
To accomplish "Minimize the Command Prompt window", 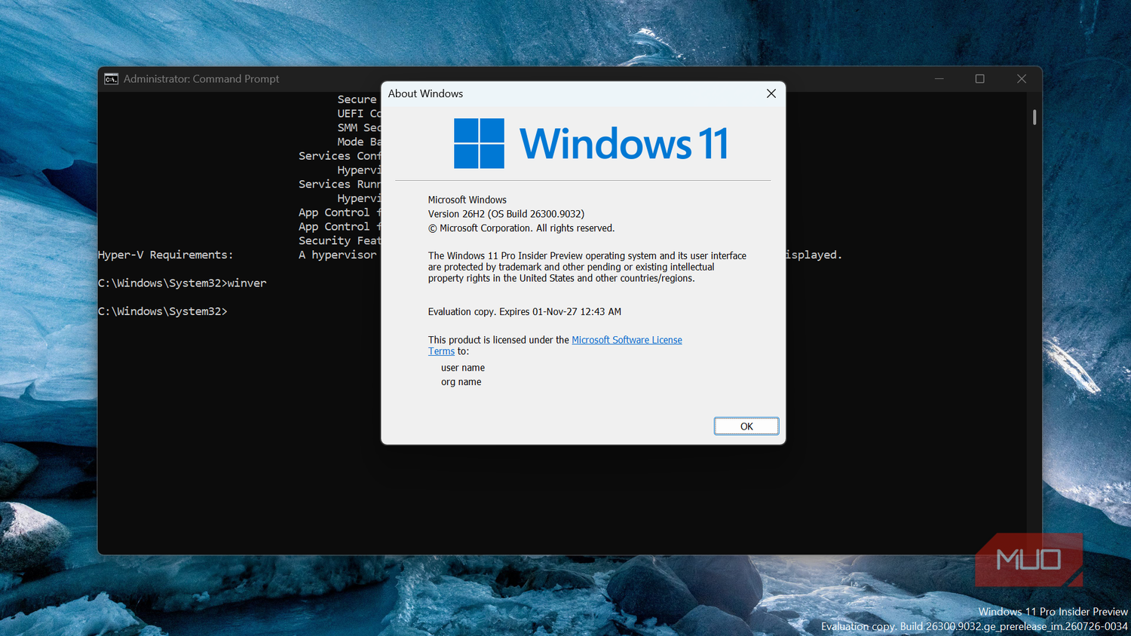I will tap(939, 78).
